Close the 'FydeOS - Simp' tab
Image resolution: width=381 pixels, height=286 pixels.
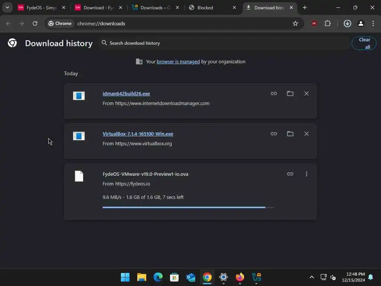click(x=63, y=8)
